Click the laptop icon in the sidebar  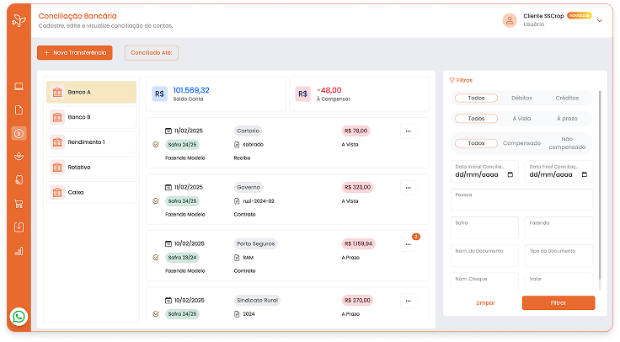pos(19,87)
